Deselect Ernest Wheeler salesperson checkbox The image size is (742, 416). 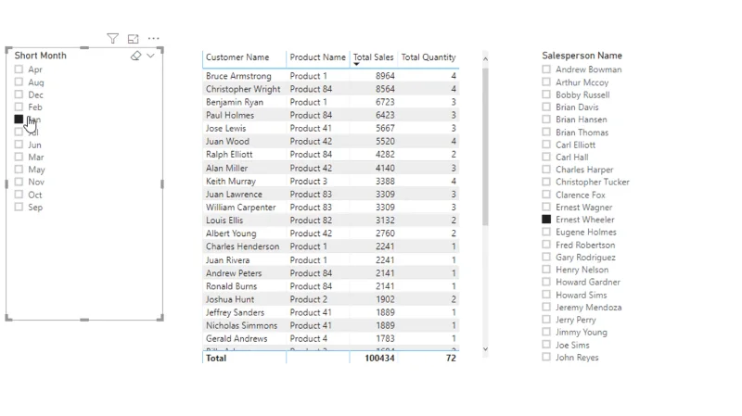click(546, 220)
